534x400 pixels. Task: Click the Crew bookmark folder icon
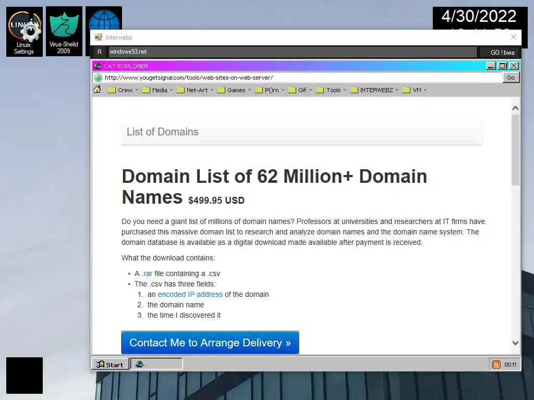pyautogui.click(x=112, y=90)
